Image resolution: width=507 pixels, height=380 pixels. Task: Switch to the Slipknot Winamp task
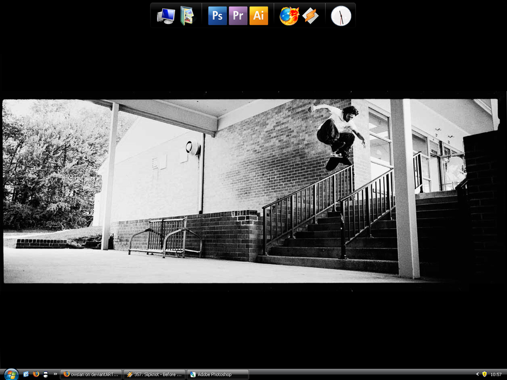pos(154,375)
